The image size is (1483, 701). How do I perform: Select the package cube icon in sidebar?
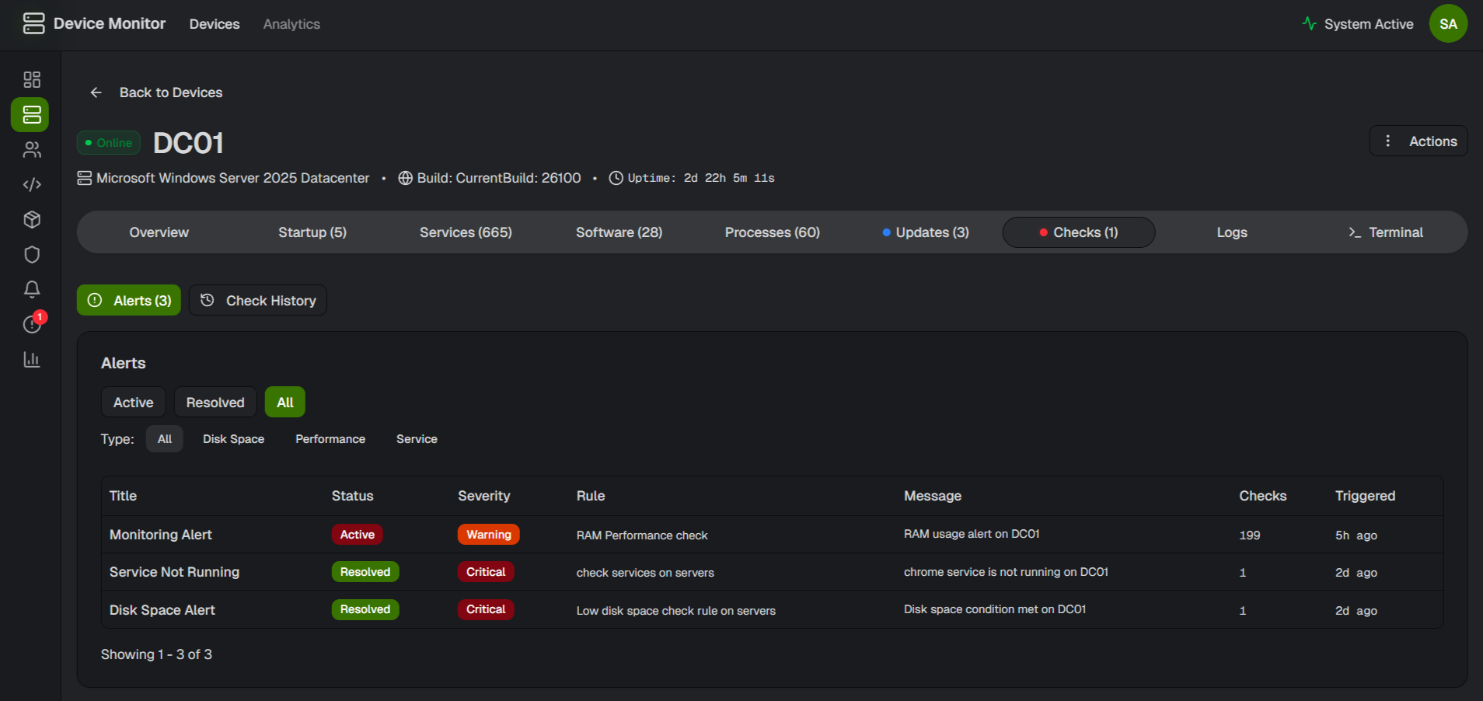32,220
